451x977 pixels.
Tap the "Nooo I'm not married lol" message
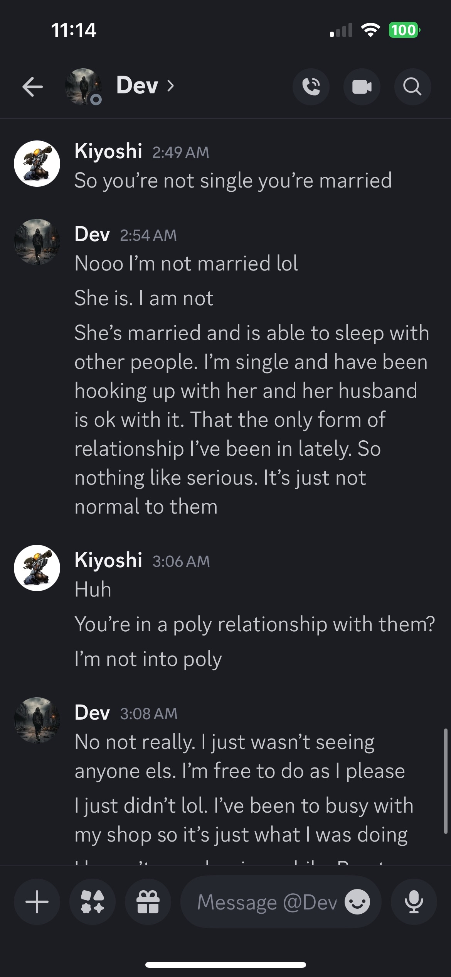[x=186, y=264]
